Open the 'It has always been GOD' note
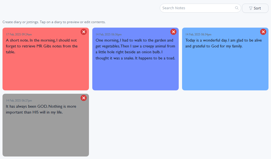The image size is (271, 159). [x=41, y=109]
